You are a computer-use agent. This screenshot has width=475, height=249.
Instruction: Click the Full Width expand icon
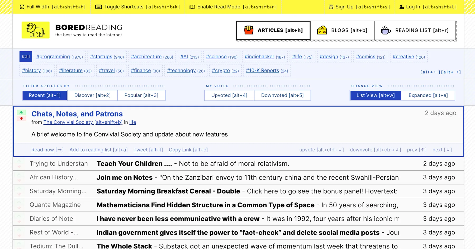pos(22,7)
